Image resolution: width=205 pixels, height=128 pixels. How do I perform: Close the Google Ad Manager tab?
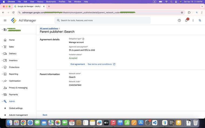click(x=44, y=6)
